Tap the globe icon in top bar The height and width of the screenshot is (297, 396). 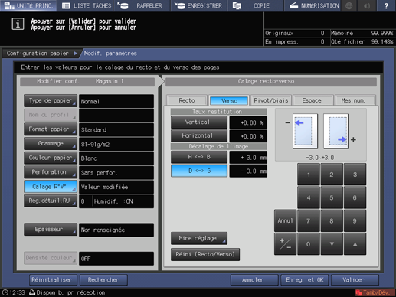(x=349, y=5)
